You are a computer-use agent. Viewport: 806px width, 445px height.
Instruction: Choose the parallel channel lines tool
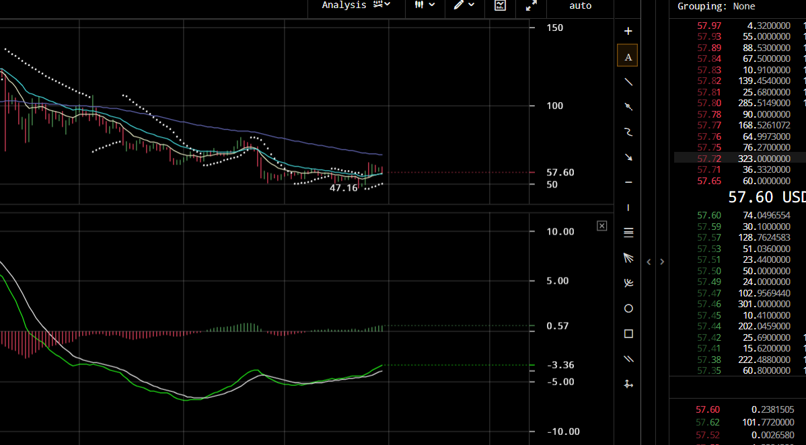tap(628, 359)
